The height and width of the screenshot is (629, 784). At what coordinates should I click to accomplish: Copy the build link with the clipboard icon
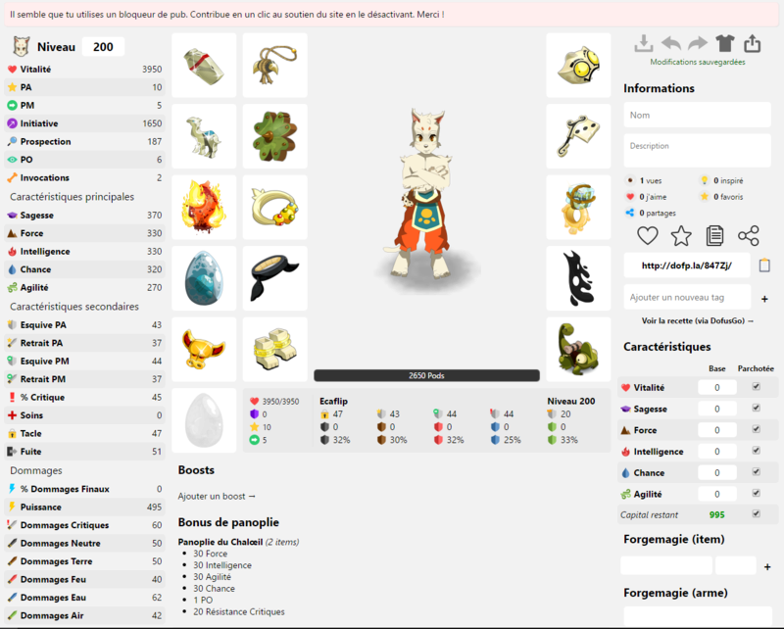point(764,265)
